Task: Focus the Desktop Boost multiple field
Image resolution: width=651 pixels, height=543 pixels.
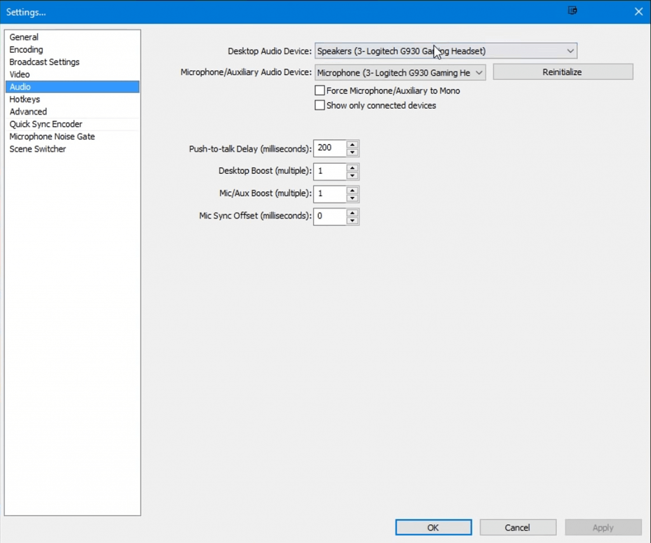Action: pos(330,171)
